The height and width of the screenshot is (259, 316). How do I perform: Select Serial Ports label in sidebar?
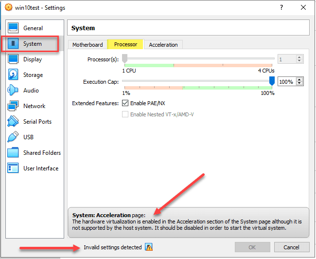[x=37, y=121]
